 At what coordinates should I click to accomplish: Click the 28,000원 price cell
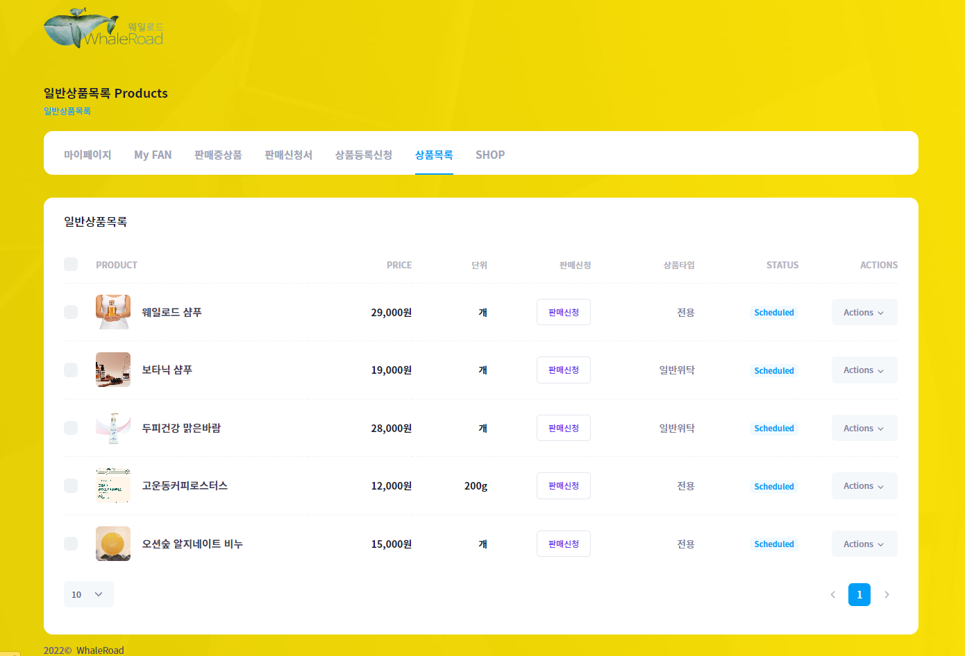392,428
